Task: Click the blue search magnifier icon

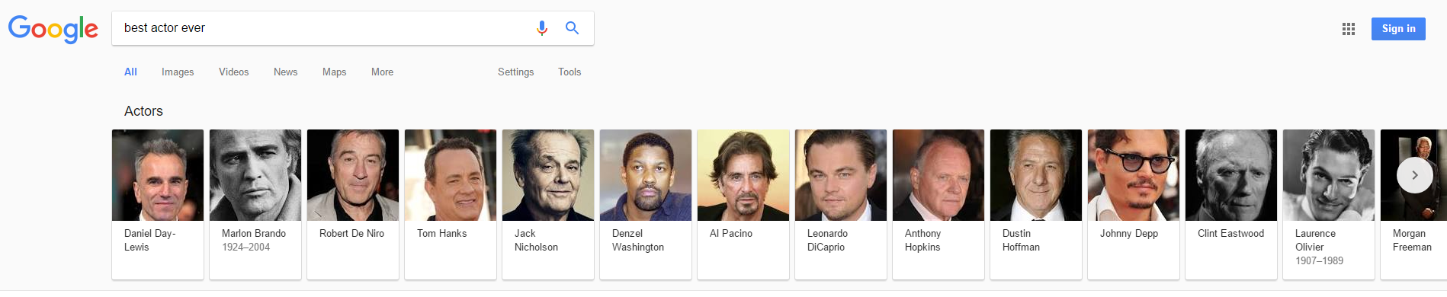Action: pyautogui.click(x=572, y=28)
